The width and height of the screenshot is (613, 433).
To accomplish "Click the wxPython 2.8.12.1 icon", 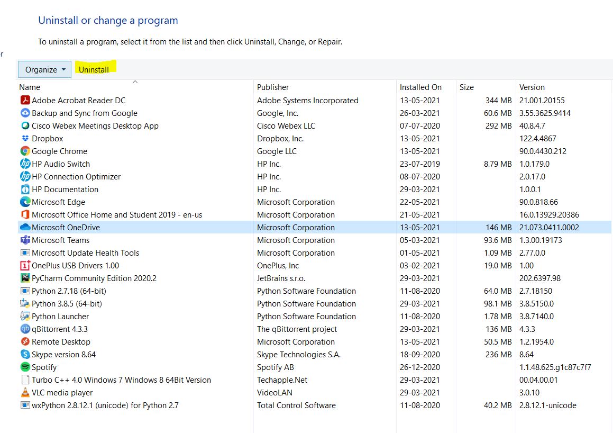I will pyautogui.click(x=25, y=405).
